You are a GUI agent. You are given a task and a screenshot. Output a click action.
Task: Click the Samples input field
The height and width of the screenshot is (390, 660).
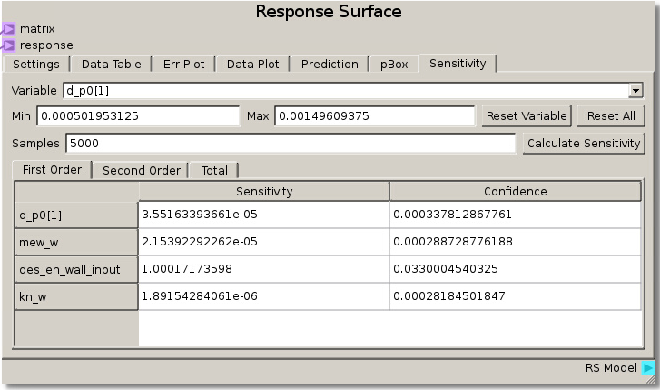(x=289, y=144)
